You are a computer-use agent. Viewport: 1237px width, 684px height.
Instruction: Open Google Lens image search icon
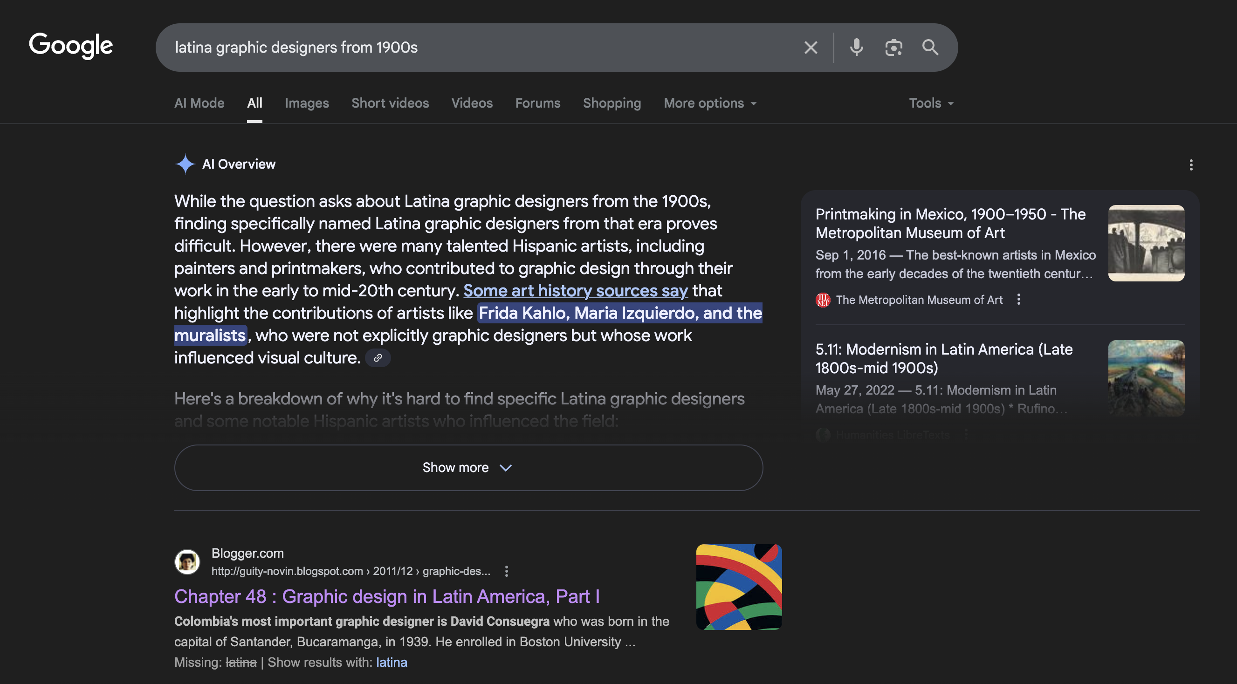coord(893,48)
